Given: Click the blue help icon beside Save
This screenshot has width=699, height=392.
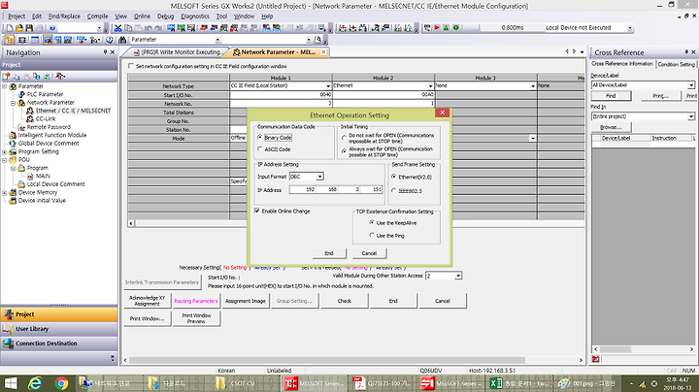Looking at the screenshot, I should coord(52,28).
